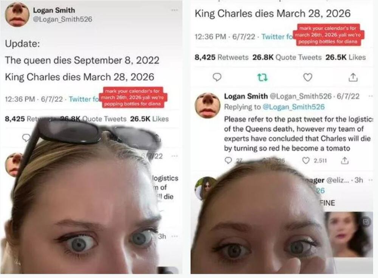View the 26.8K Quote Tweets list
378x278 pixels.
[287, 57]
